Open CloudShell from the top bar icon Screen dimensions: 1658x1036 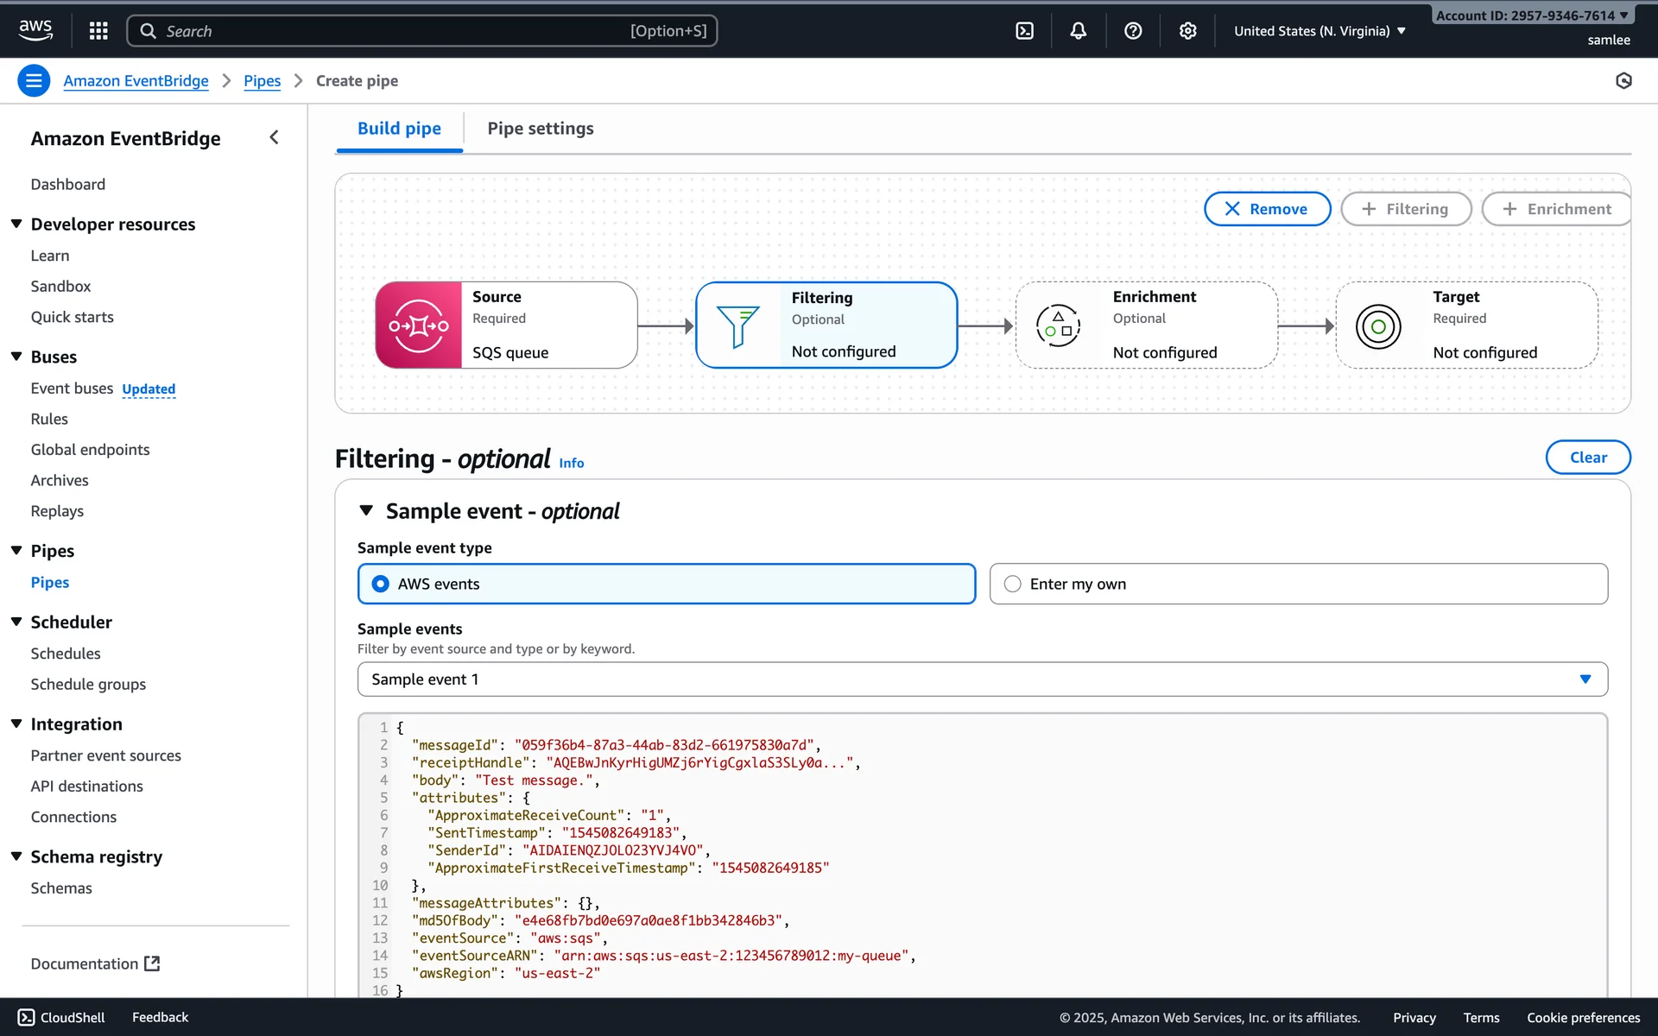pos(1024,31)
